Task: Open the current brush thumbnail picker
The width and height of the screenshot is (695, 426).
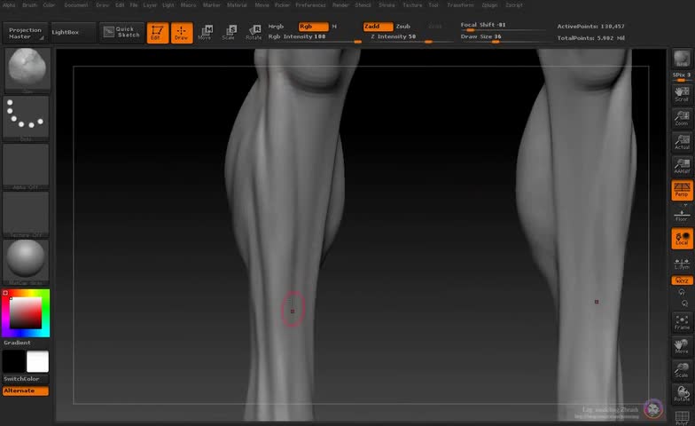Action: (x=27, y=69)
